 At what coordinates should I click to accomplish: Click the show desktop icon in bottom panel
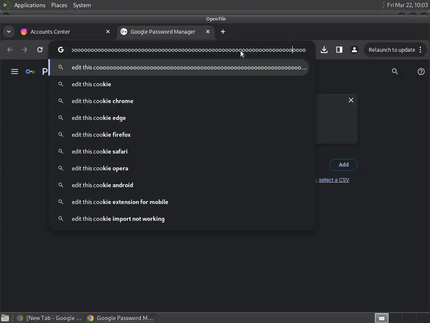(5, 318)
